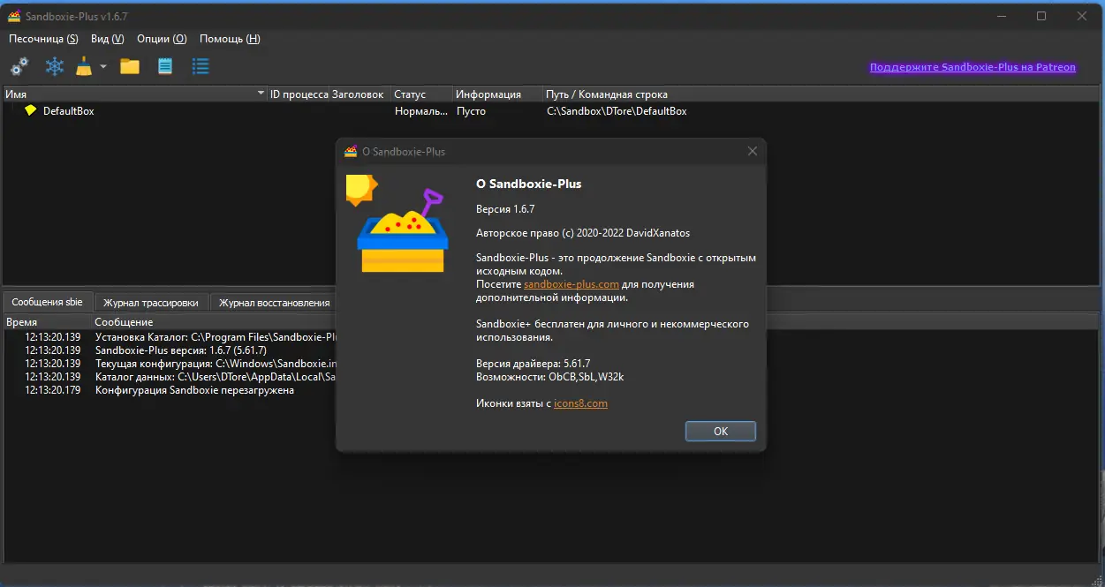Open the Поддержите Sandboxie-Plus на Patreon link

(x=973, y=67)
